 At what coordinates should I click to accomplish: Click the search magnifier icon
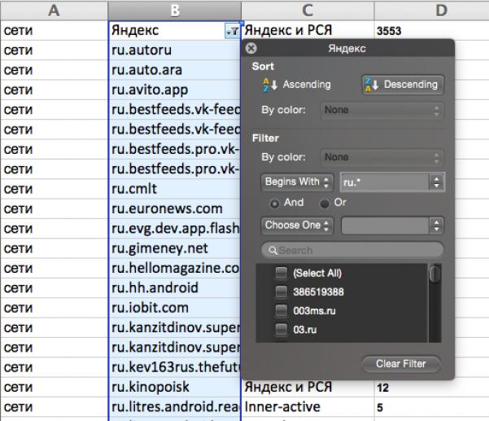[273, 250]
